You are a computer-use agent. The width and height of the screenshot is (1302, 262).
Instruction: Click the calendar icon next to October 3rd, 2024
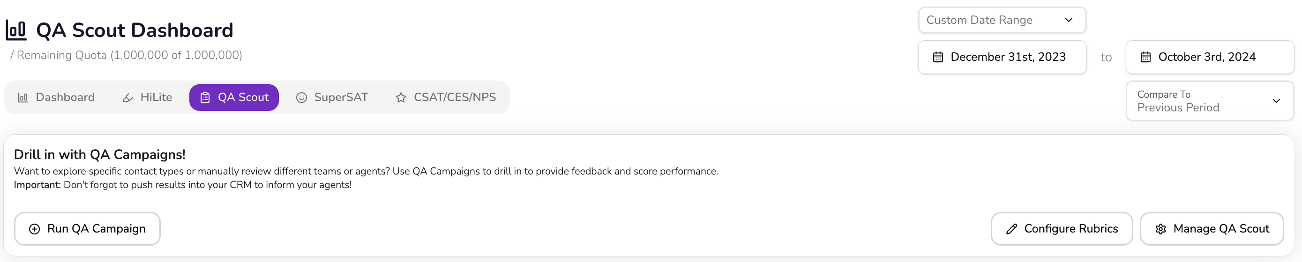1146,57
